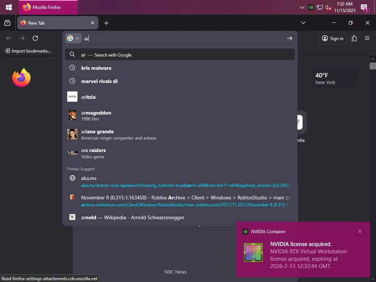The height and width of the screenshot is (282, 376).
Task: Select 'ar — Search with Google' suggestion
Action: click(180, 55)
